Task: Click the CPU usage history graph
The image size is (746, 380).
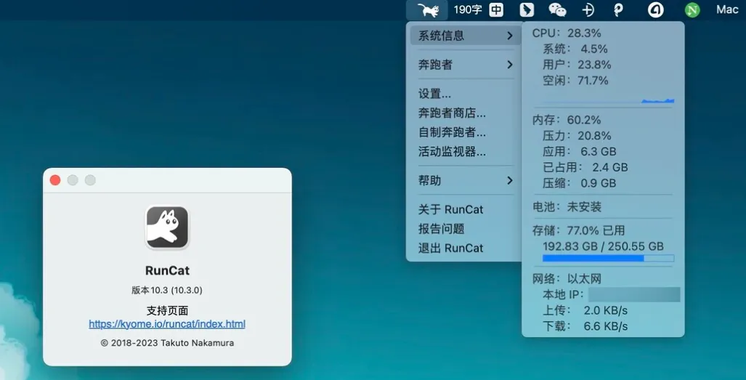Action: coord(604,99)
